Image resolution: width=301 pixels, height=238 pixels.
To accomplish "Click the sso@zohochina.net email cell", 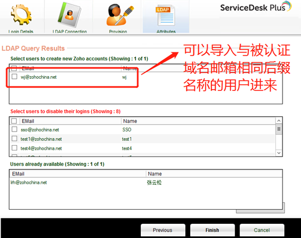I will (x=40, y=130).
